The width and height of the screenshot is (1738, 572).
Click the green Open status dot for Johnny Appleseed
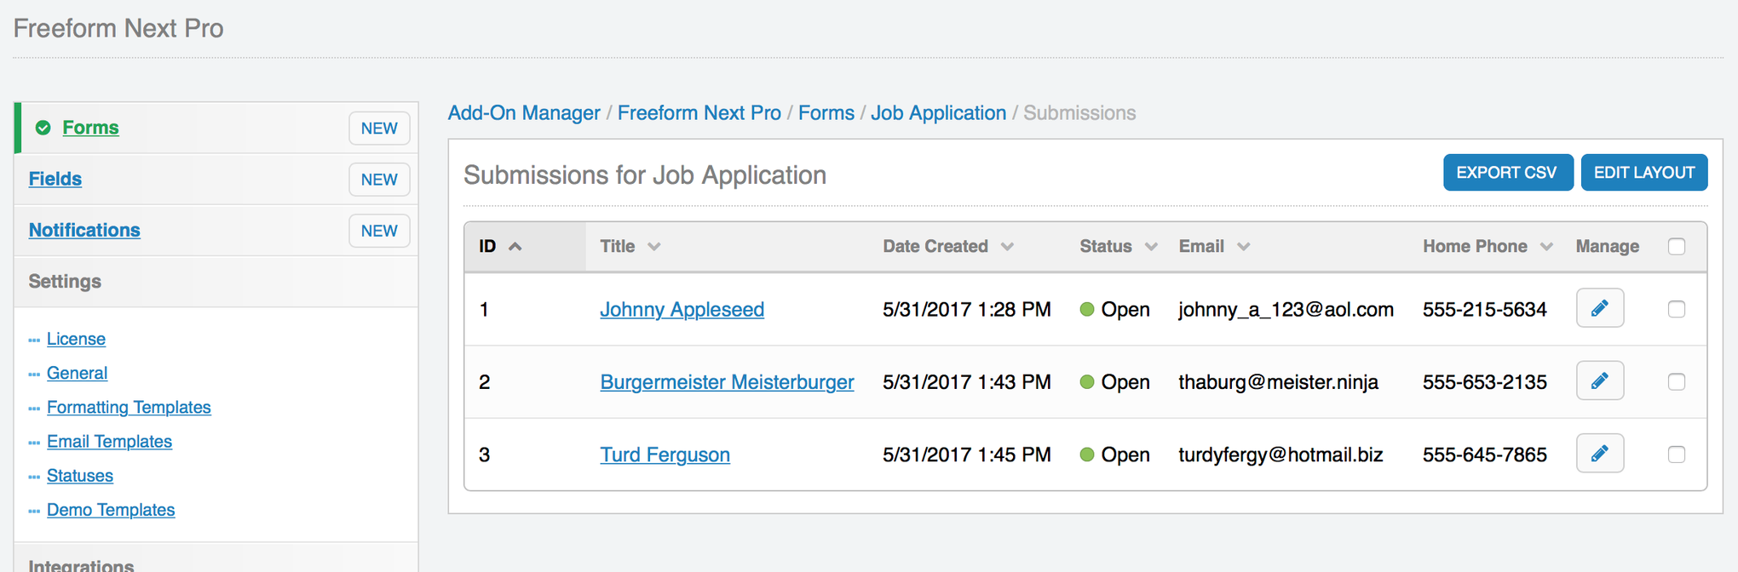1087,310
